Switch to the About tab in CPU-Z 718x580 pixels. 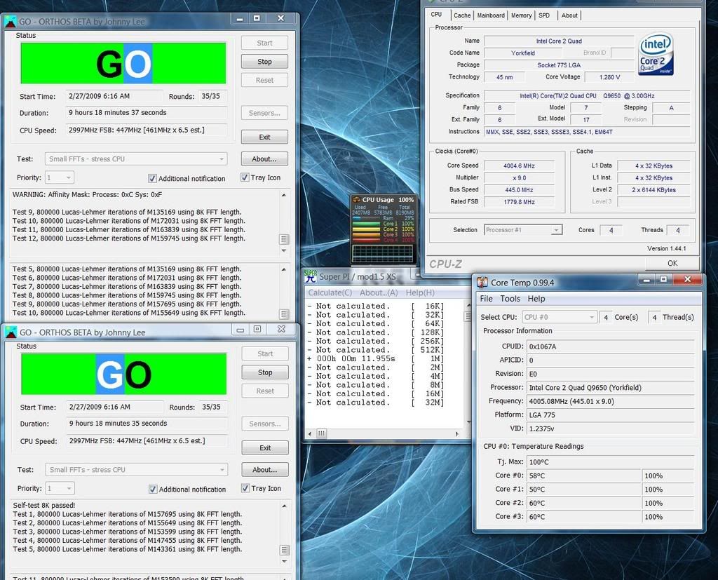click(x=569, y=15)
